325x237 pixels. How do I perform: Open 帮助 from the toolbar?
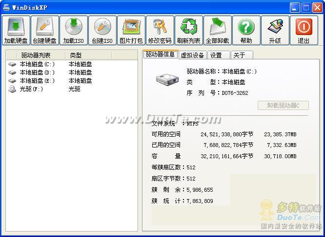246,30
